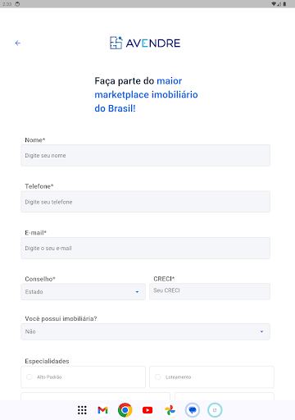The width and height of the screenshot is (295, 420).
Task: Focus the CRECI input field
Action: (x=210, y=291)
